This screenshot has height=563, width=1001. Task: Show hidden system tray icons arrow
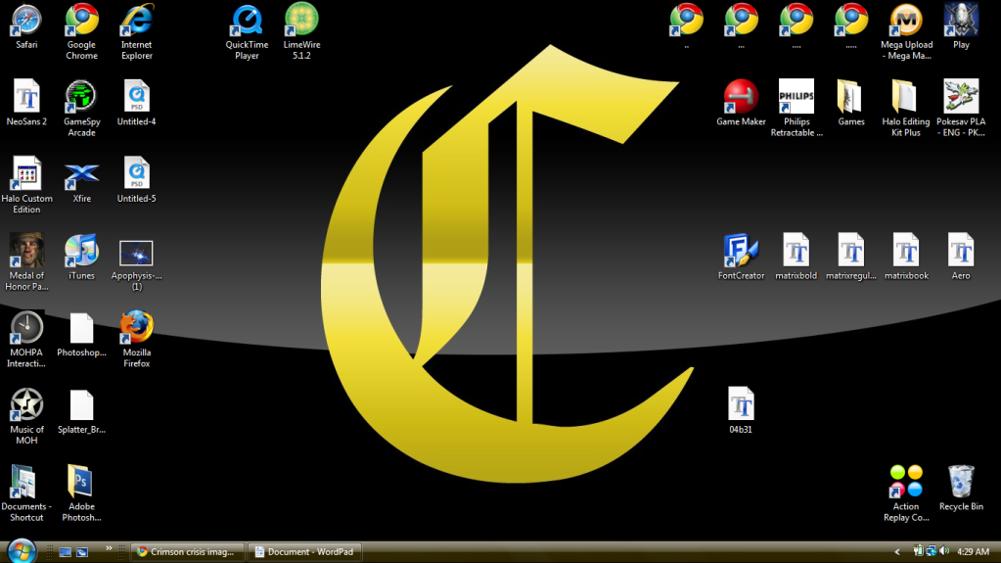pyautogui.click(x=897, y=552)
